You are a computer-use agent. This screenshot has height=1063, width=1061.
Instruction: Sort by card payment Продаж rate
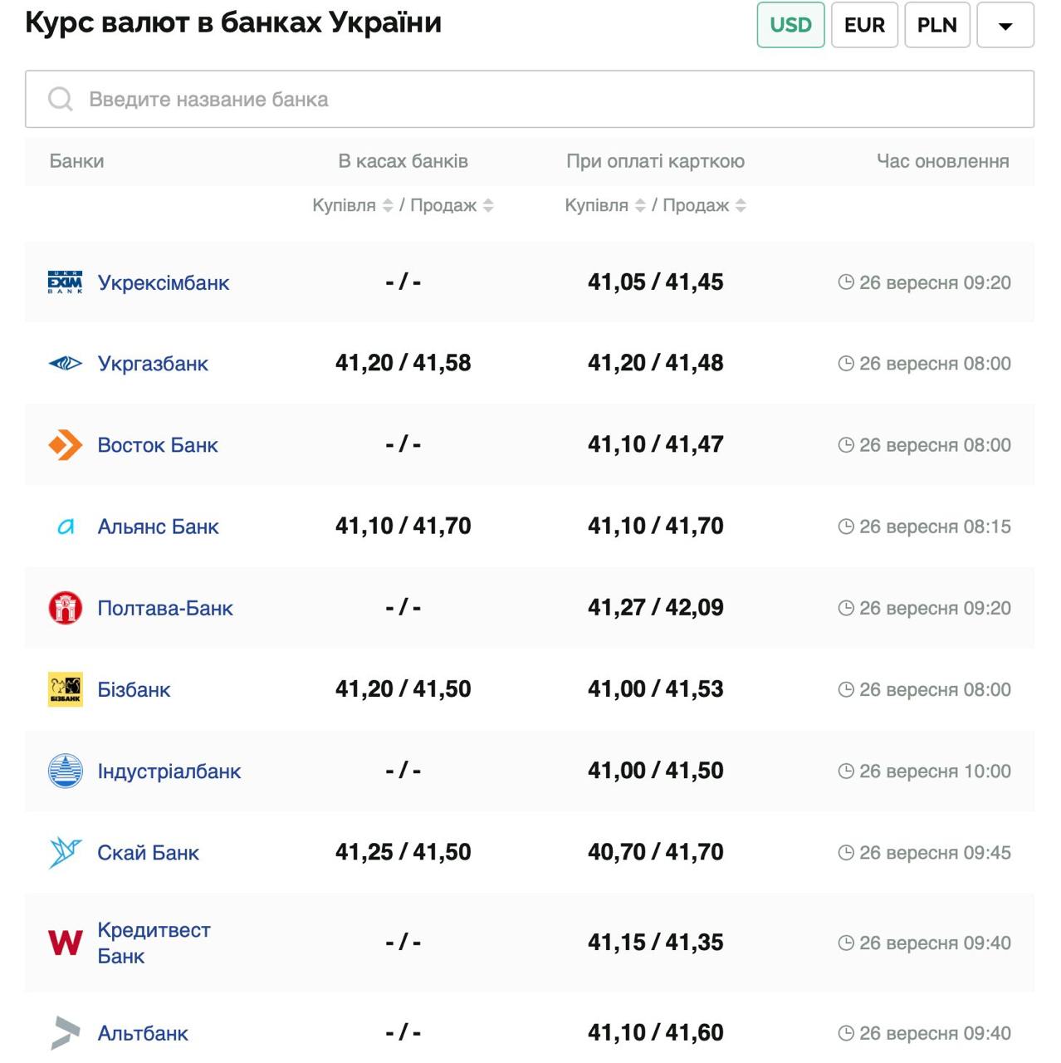pos(741,205)
